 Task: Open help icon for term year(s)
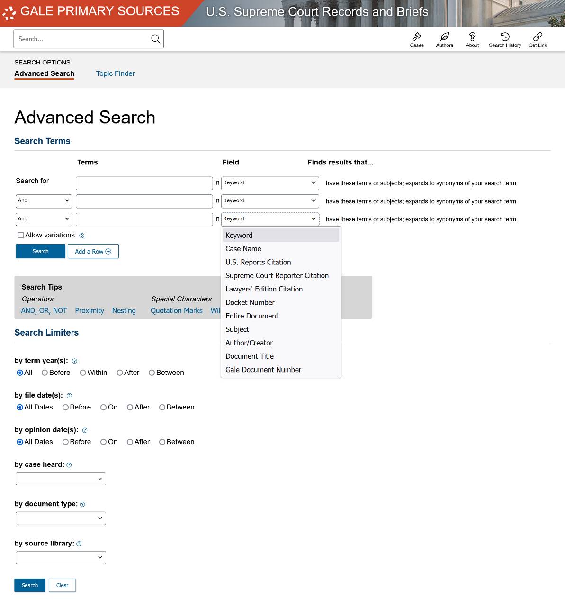pyautogui.click(x=74, y=361)
